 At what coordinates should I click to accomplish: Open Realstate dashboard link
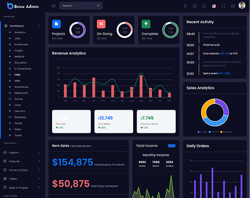pos(20,117)
